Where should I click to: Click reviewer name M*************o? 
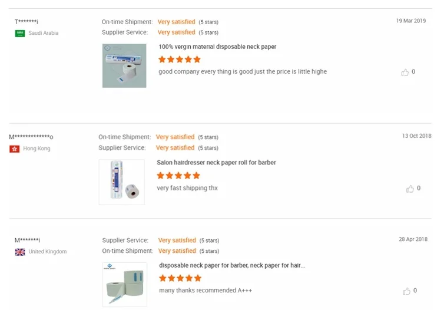pyautogui.click(x=31, y=137)
